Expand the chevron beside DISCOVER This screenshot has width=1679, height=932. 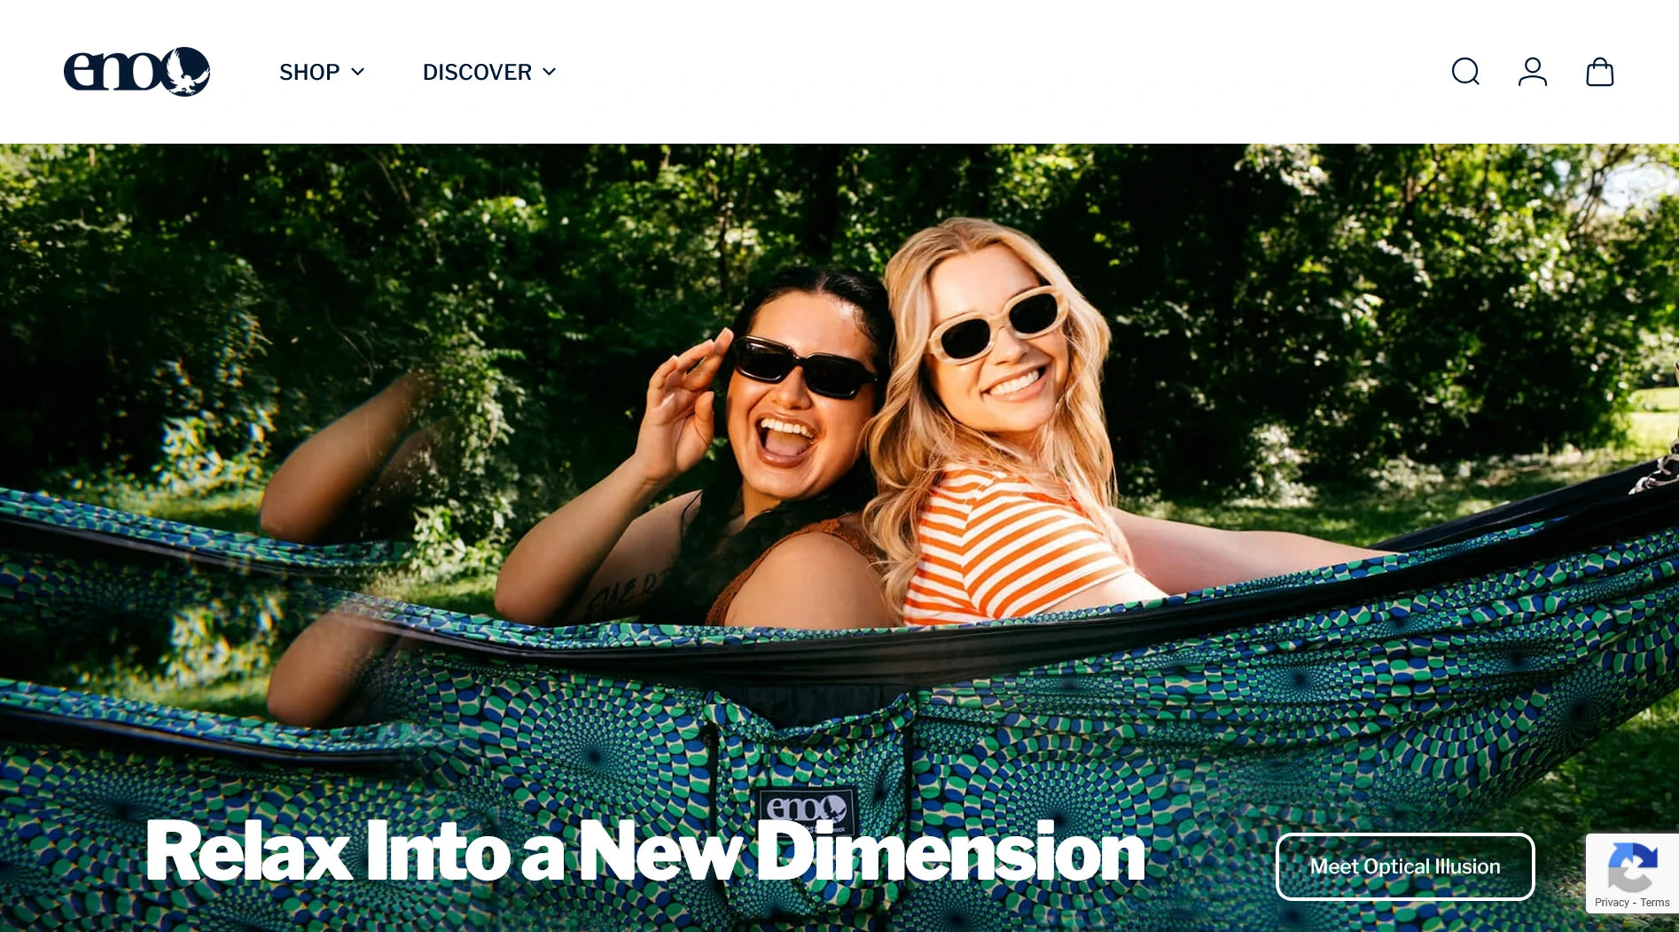[550, 72]
